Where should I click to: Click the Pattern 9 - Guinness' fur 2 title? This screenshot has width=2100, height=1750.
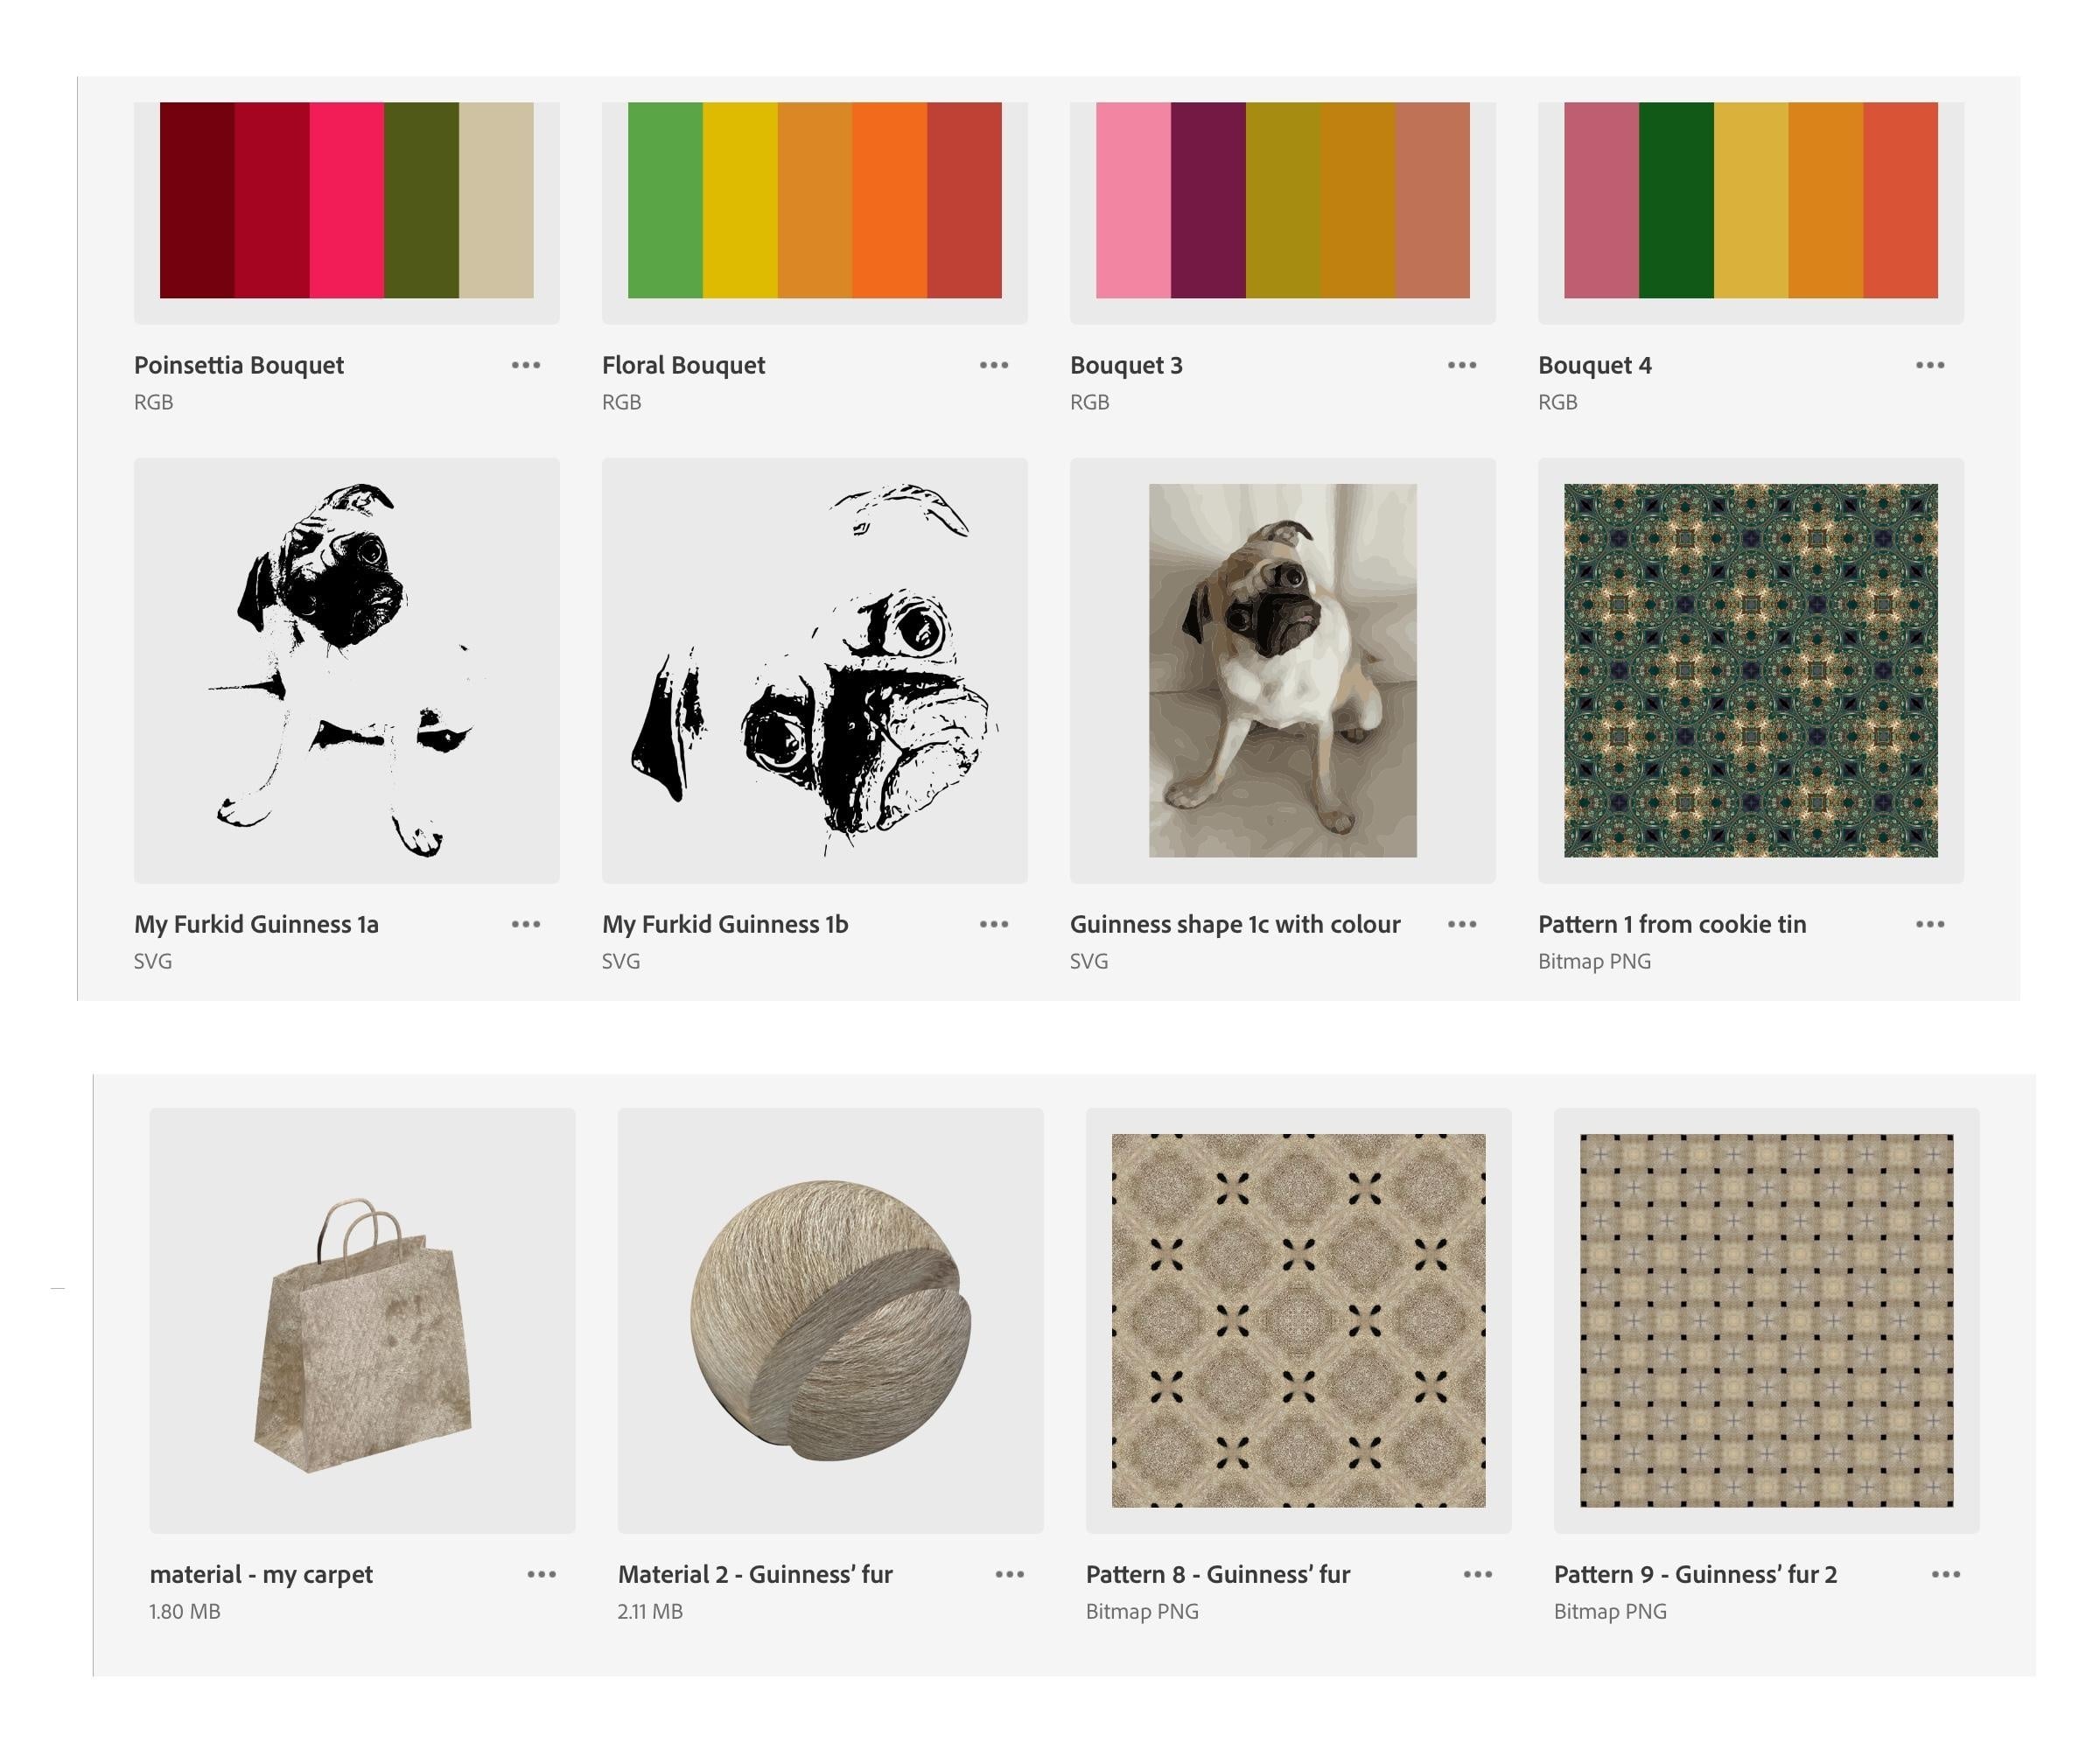pos(1696,1575)
